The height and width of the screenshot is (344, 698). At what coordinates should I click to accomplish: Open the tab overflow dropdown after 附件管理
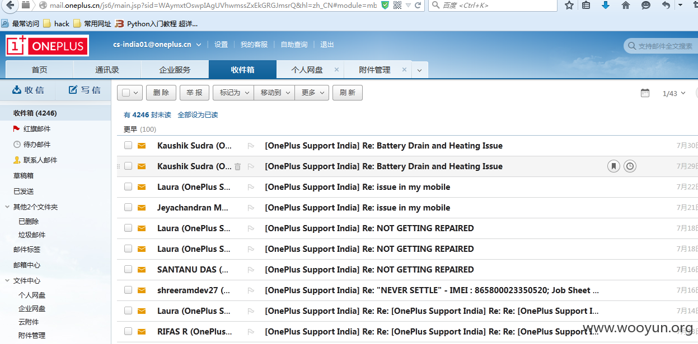(419, 70)
